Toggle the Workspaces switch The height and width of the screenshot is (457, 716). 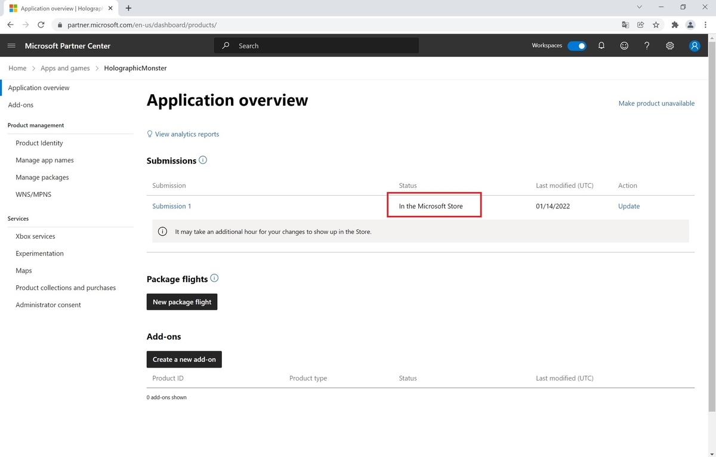point(576,46)
